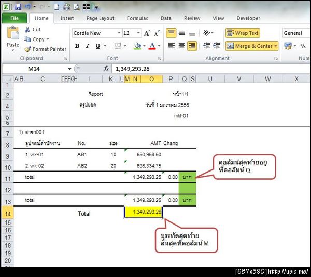311x277 pixels.
Task: Toggle Wrap Text button
Action: (x=243, y=33)
